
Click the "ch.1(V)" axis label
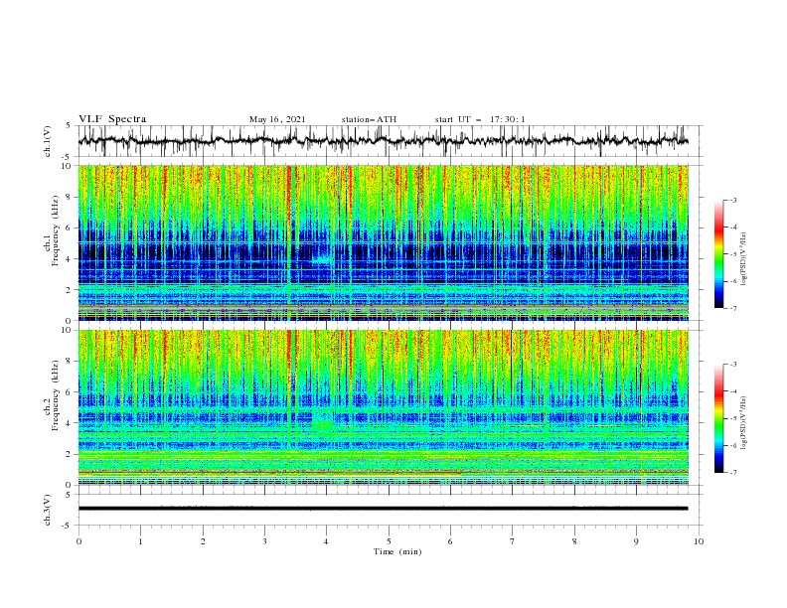pos(47,141)
